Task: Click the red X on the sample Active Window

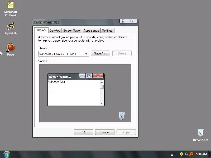Action: point(98,76)
